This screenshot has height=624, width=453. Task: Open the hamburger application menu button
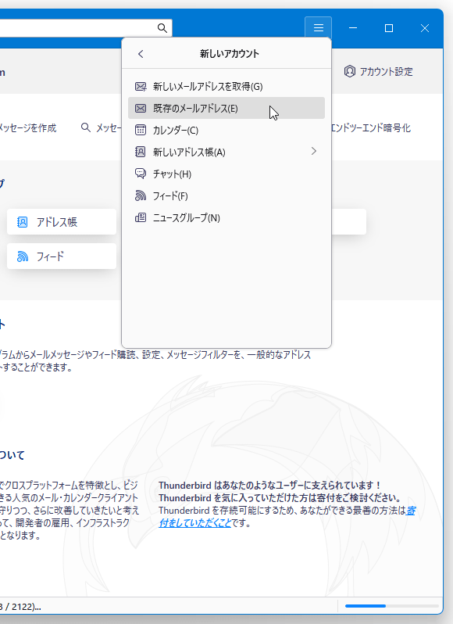[x=319, y=28]
